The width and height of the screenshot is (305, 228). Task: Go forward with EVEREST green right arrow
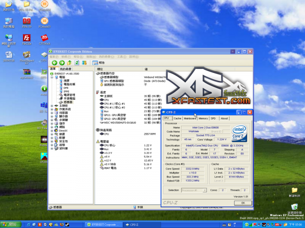(62, 63)
